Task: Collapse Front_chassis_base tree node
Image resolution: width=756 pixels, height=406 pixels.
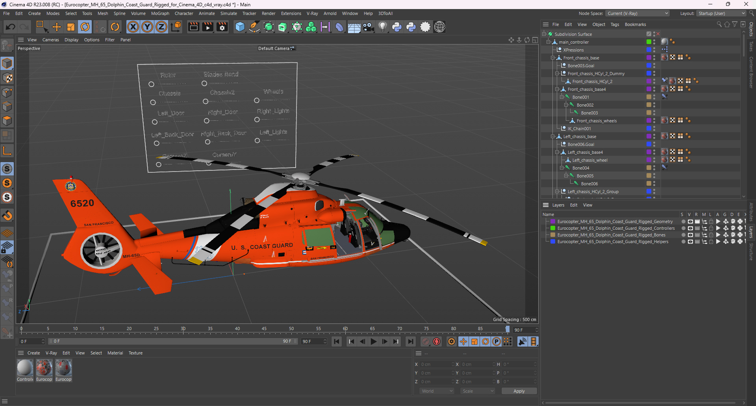Action: 552,58
